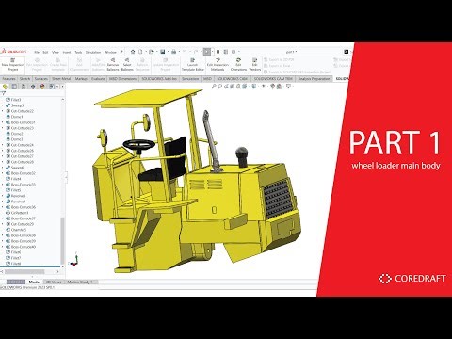Viewport: 452px width, 339px height.
Task: Click the Open file icon
Action: [x=152, y=52]
